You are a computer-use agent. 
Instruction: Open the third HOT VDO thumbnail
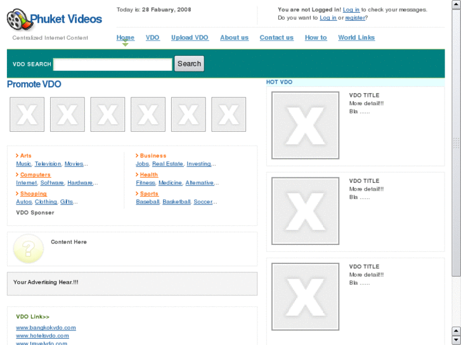tap(305, 297)
